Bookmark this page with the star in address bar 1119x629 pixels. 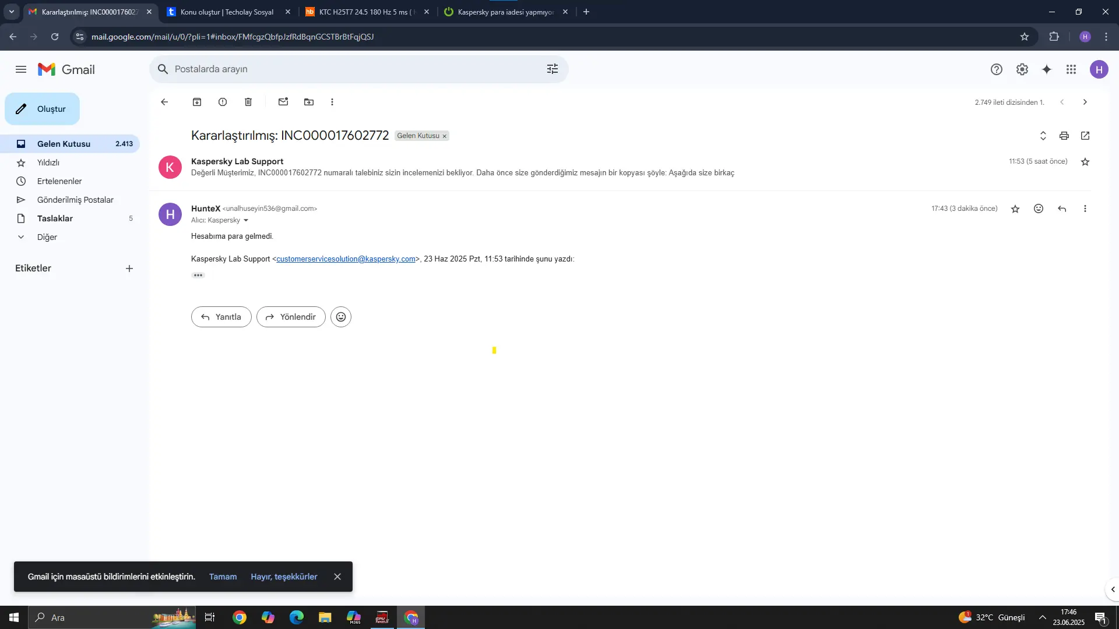click(1025, 37)
